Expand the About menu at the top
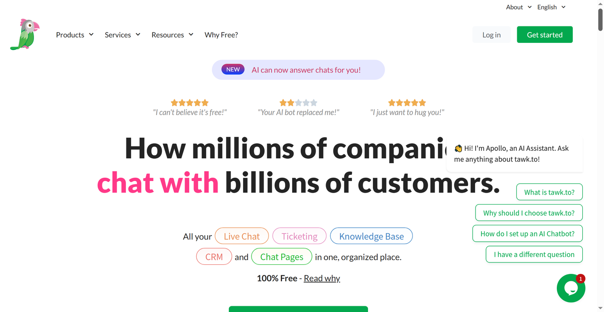 [519, 7]
